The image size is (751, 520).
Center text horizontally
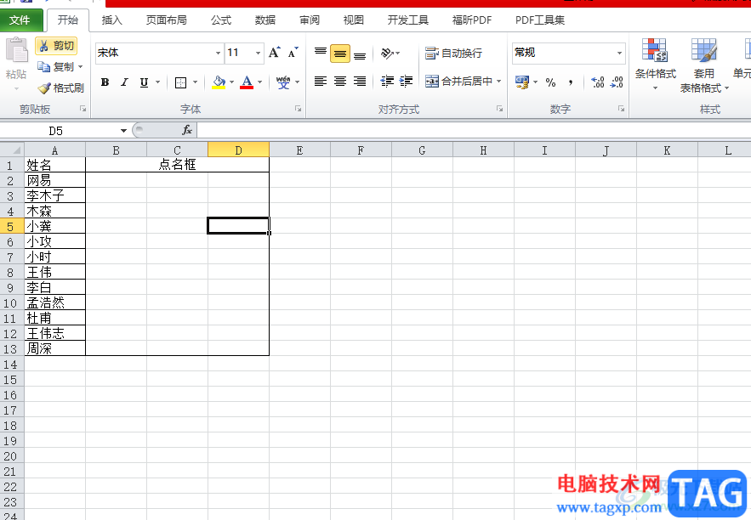340,82
